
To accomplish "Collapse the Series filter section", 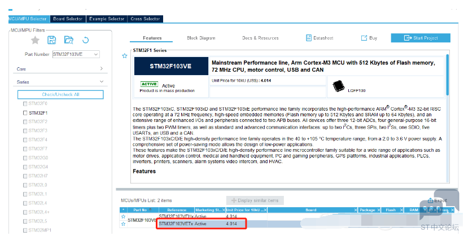I will [x=102, y=82].
